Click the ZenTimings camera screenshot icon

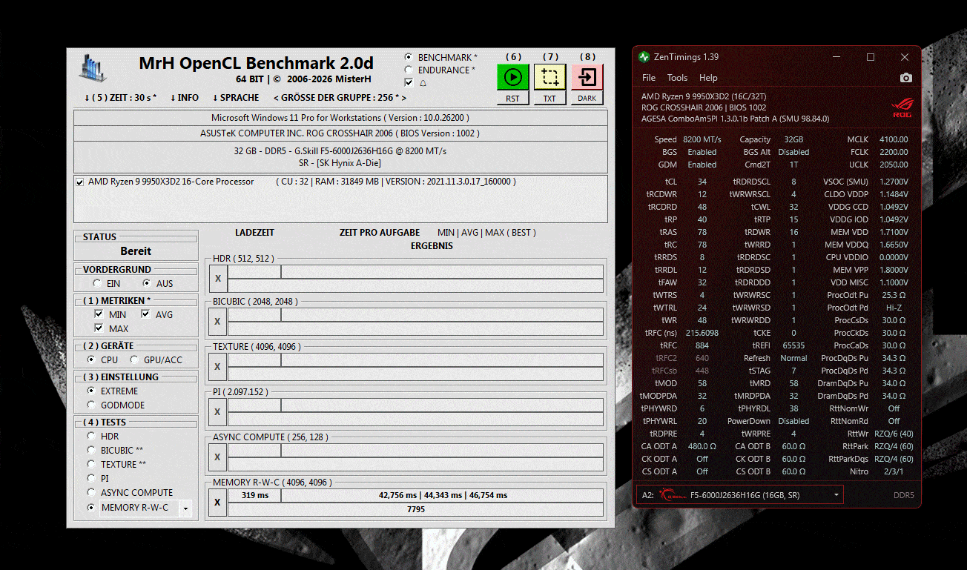click(x=905, y=78)
